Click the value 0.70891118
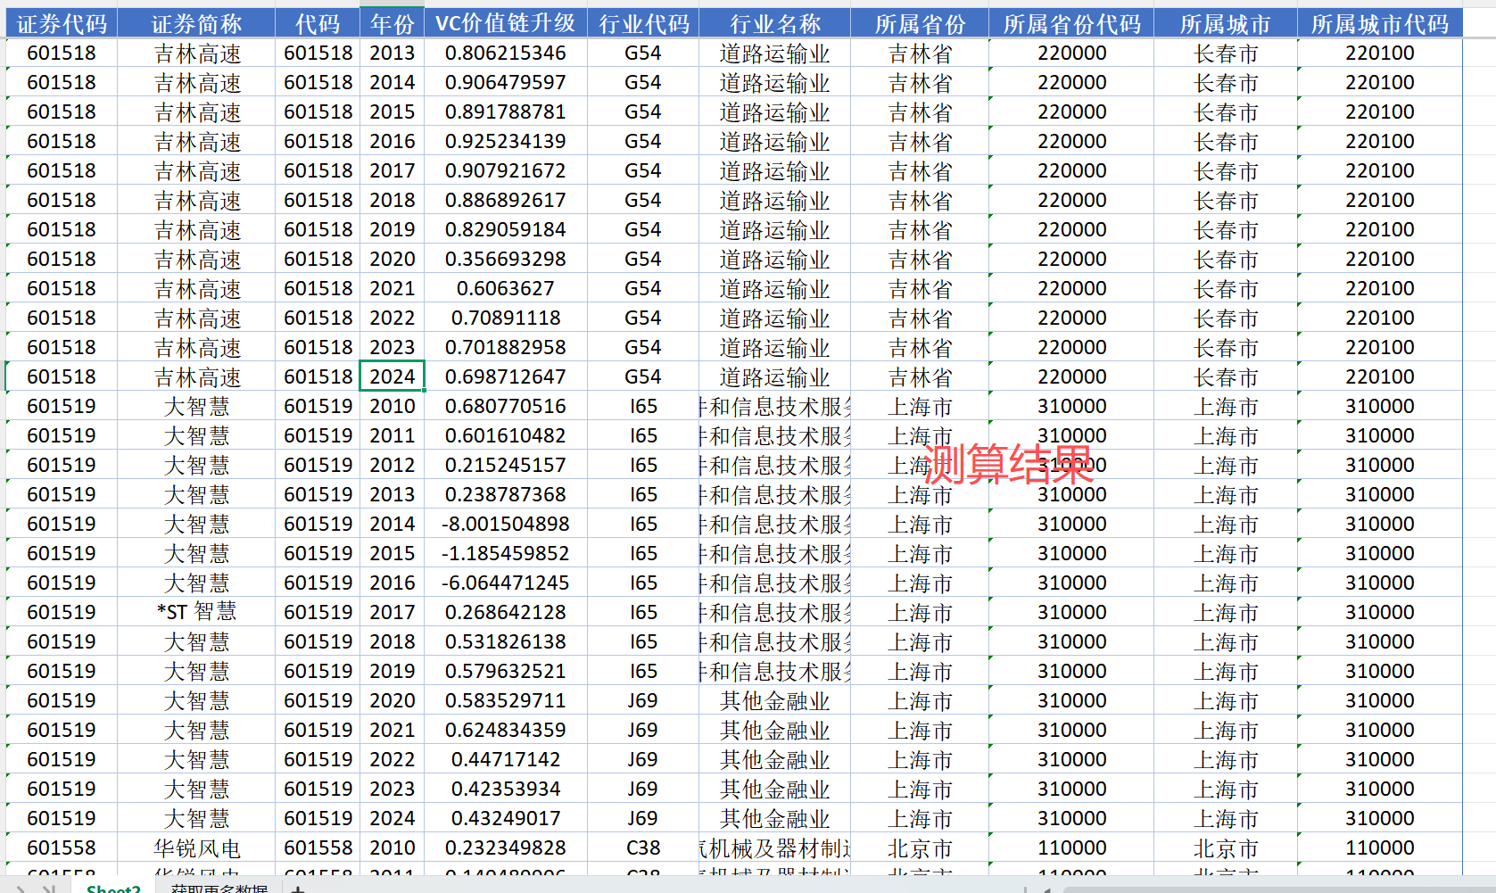1496x893 pixels. (506, 318)
